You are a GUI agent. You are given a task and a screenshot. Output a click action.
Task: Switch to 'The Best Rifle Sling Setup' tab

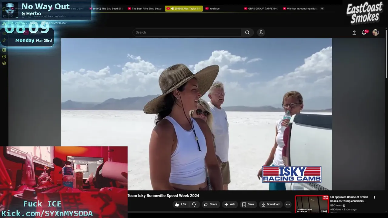[x=145, y=8]
